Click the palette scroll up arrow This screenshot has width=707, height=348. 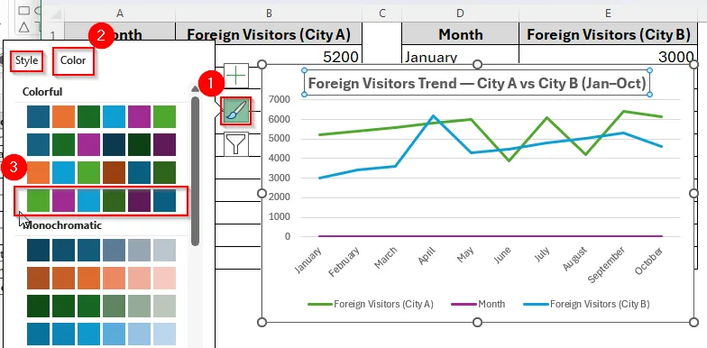tap(195, 88)
